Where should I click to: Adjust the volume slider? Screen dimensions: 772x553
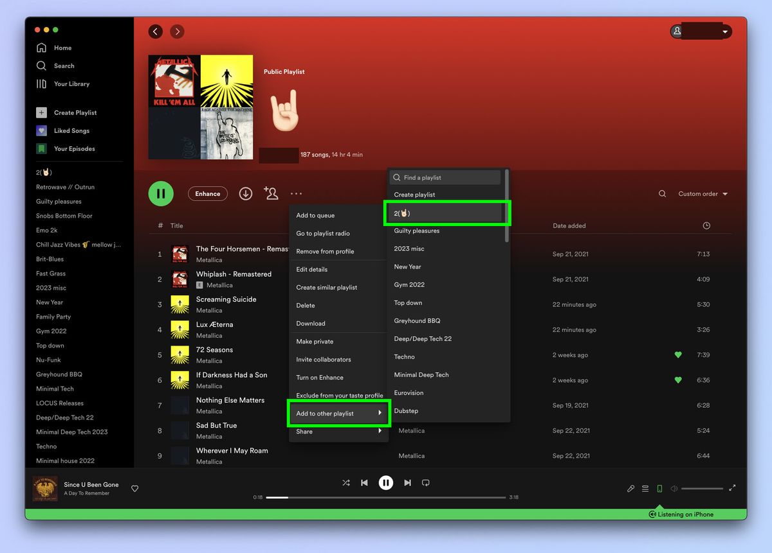(702, 489)
